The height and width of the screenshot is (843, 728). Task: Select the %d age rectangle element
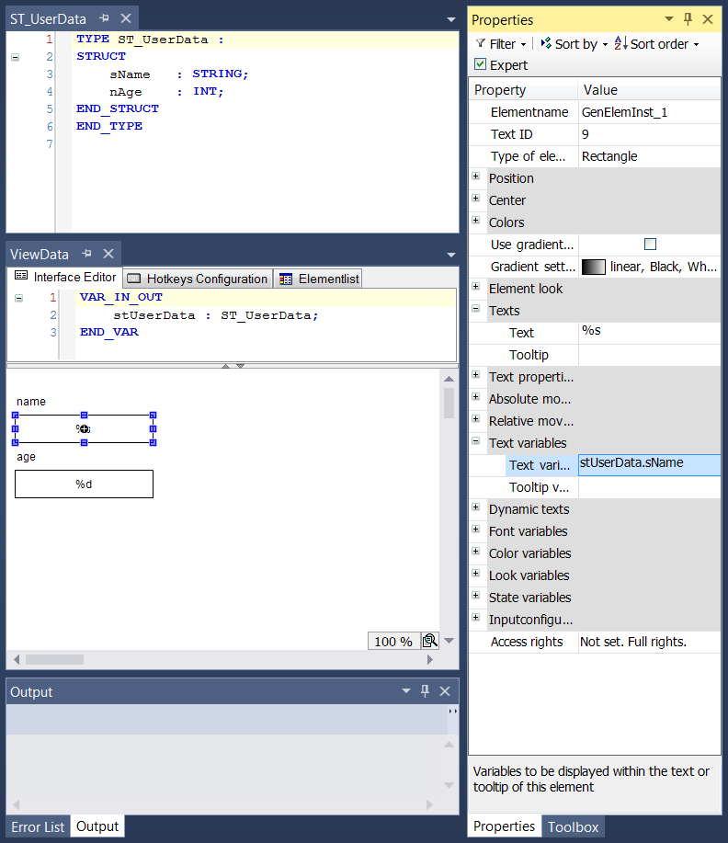coord(84,484)
